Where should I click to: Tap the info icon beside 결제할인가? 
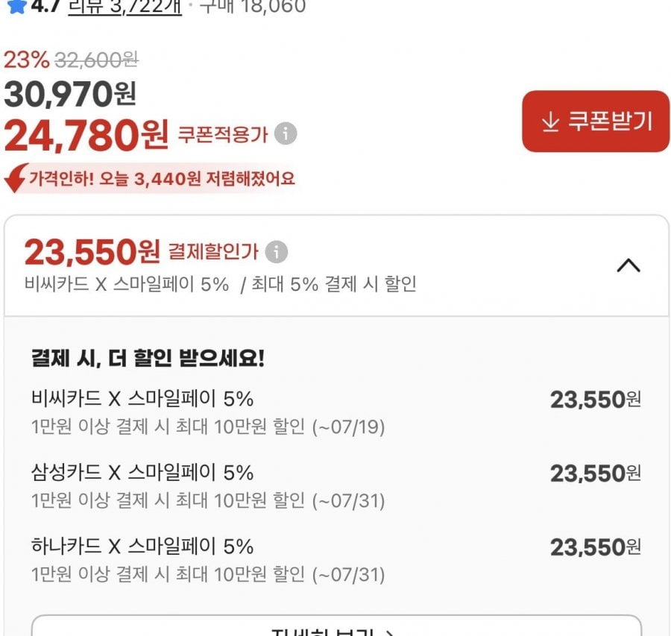pyautogui.click(x=277, y=252)
